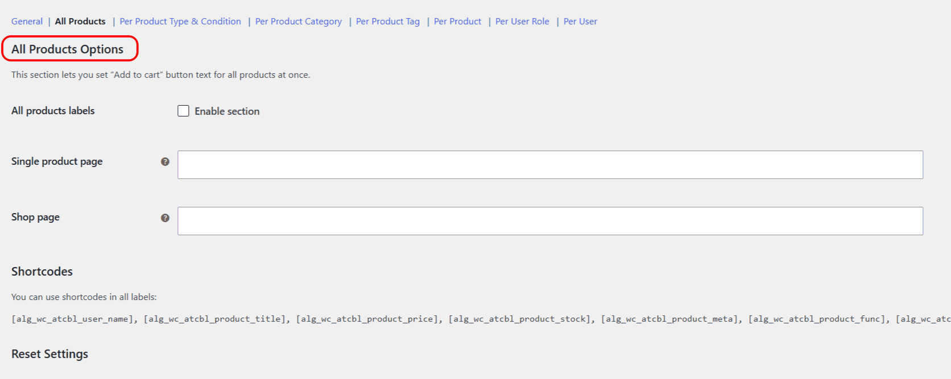Image resolution: width=951 pixels, height=379 pixels.
Task: Select the [alg_wc_atcbl_product_price] shortcode text
Action: point(367,319)
